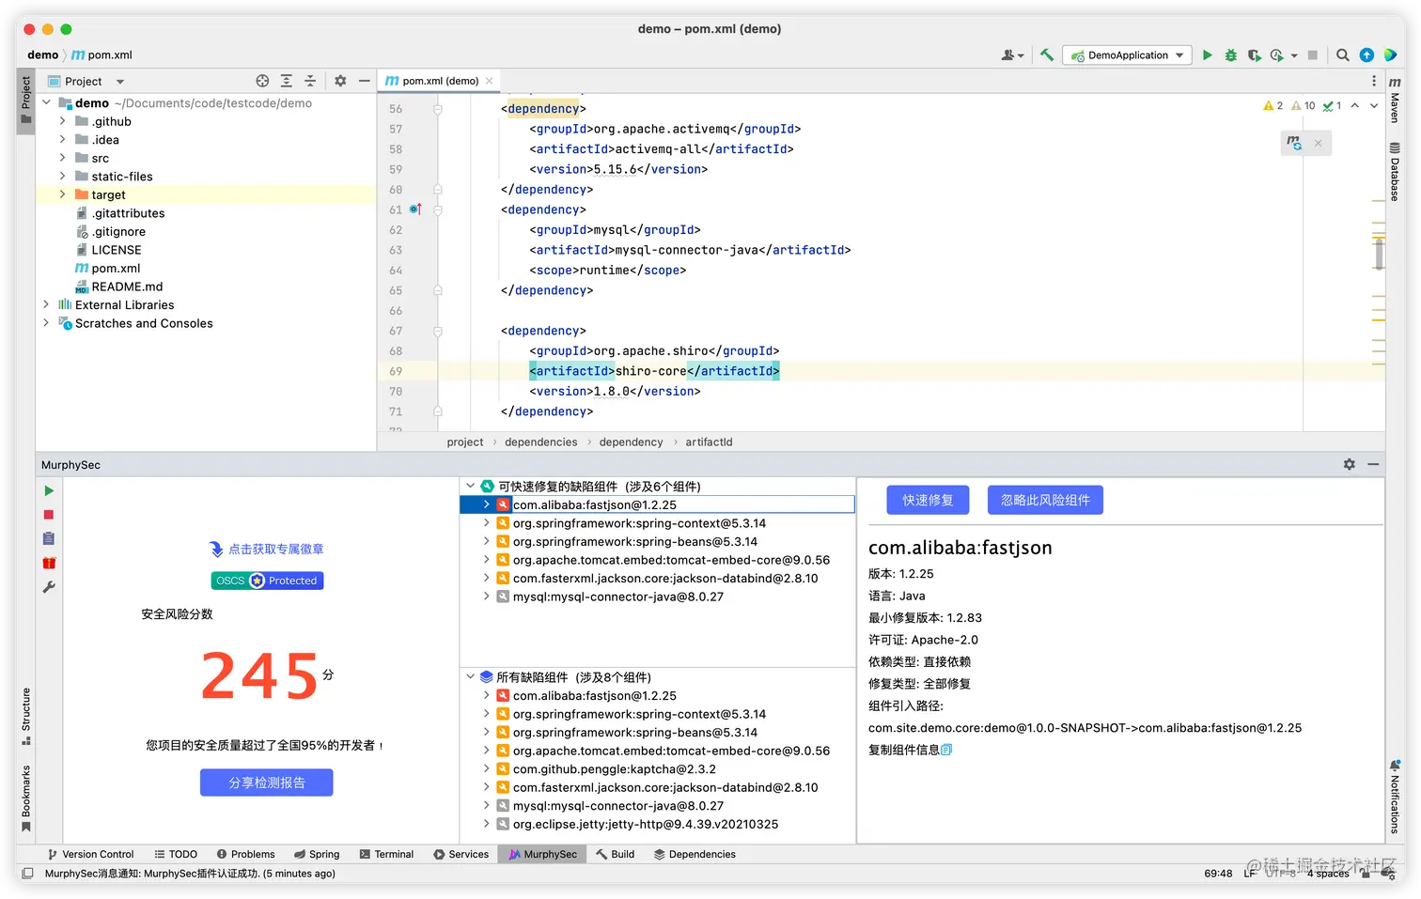Click the copy component info icon
Image resolution: width=1421 pixels, height=899 pixels.
coord(946,750)
